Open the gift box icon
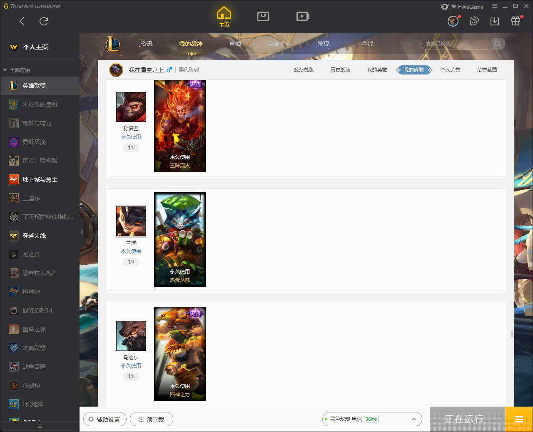 tap(516, 21)
